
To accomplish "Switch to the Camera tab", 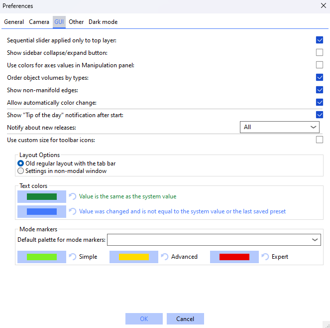I will point(39,22).
